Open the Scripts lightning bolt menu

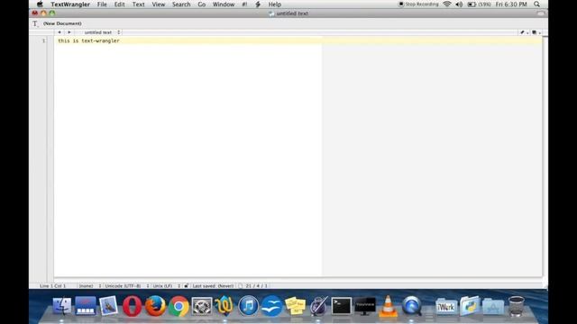(x=258, y=4)
